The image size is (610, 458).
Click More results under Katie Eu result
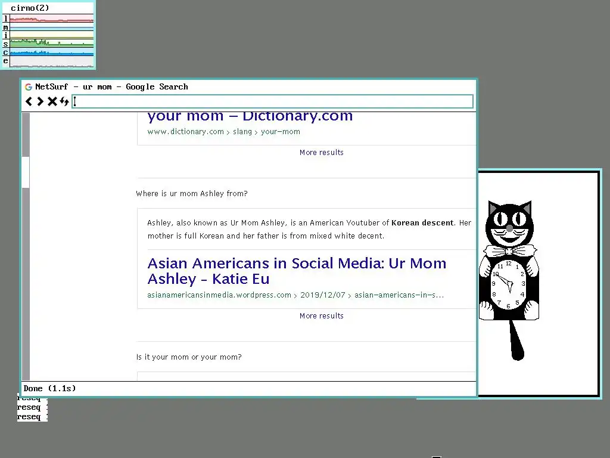[x=321, y=316]
